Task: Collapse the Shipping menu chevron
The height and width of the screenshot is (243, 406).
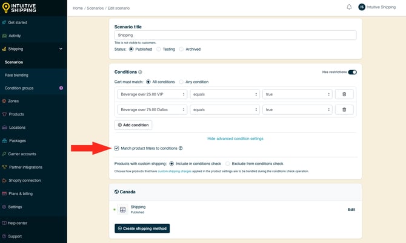Action: pyautogui.click(x=61, y=49)
